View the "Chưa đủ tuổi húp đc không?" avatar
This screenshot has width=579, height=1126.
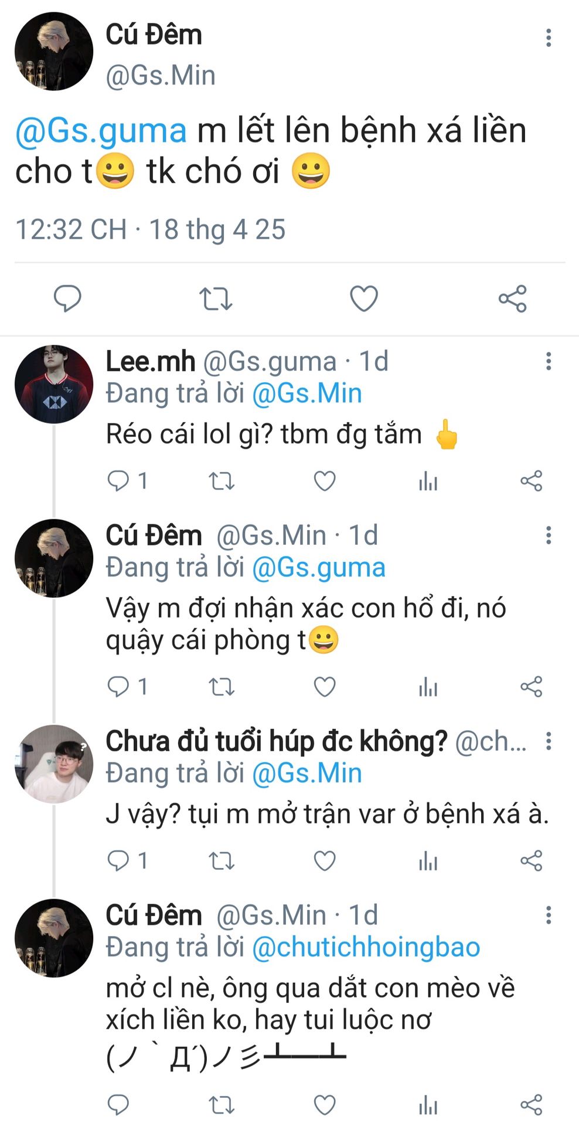coord(54,764)
